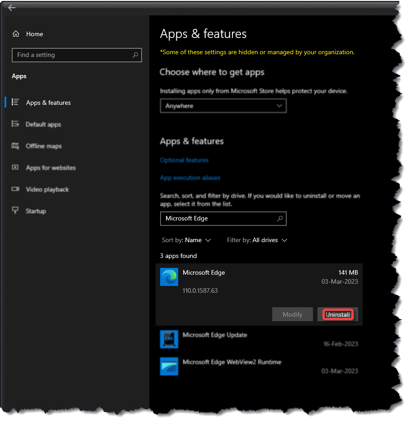Click the 16-Feb-2023 install date

pyautogui.click(x=341, y=344)
